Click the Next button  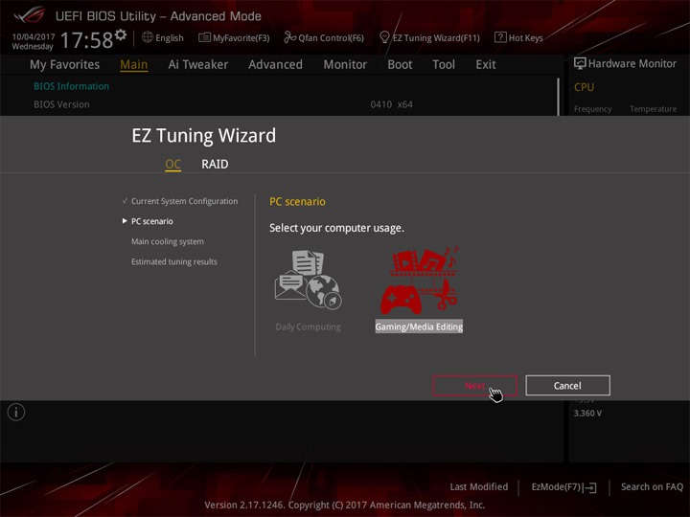pyautogui.click(x=474, y=386)
